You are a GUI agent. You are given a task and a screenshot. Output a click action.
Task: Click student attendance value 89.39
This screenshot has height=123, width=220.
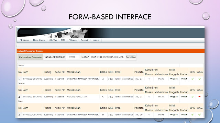click(x=161, y=97)
